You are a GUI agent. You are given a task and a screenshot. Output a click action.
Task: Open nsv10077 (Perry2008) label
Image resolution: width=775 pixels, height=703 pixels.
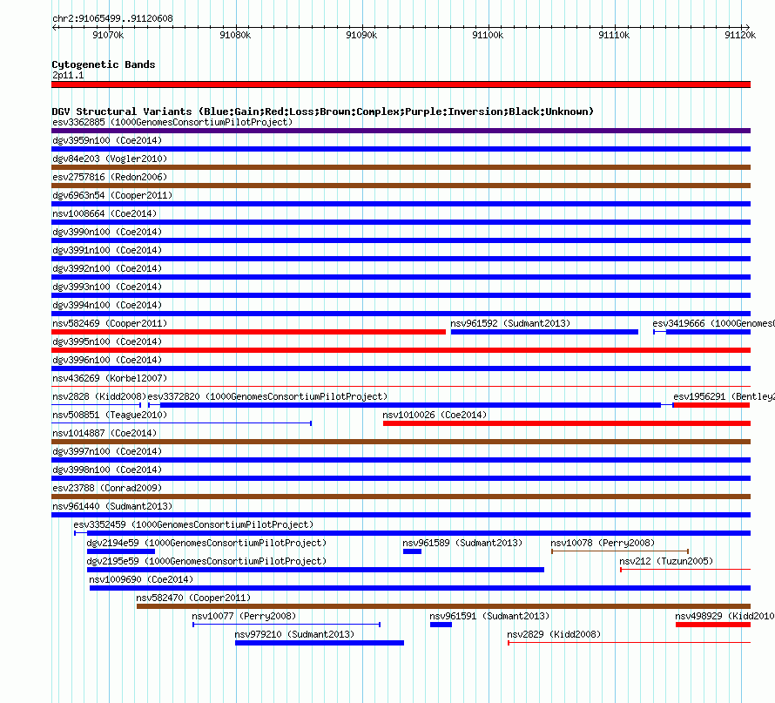[x=244, y=616]
